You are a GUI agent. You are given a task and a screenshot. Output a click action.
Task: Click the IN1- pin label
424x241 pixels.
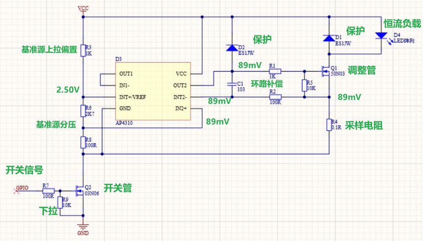(x=124, y=86)
